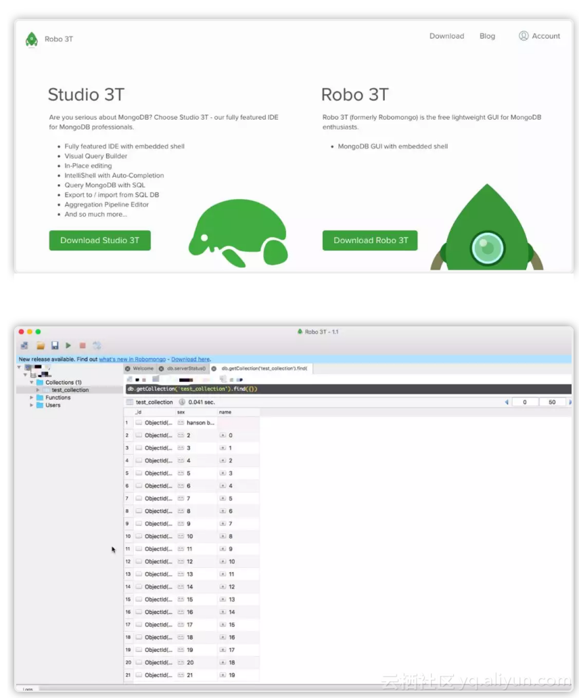Click the open file folder toolbar icon
The image size is (579, 698).
[41, 345]
